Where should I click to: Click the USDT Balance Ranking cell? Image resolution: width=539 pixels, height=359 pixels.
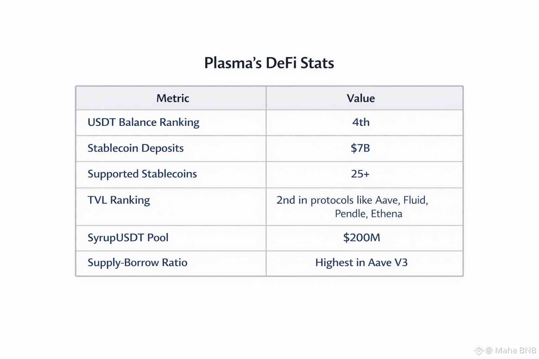pyautogui.click(x=143, y=122)
